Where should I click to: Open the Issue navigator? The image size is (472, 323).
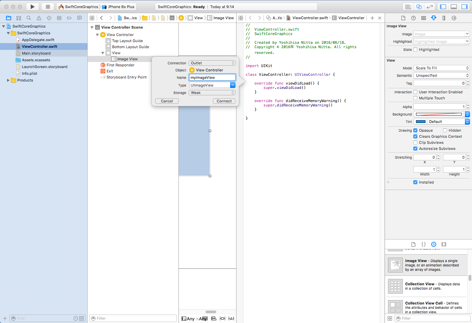[x=39, y=18]
